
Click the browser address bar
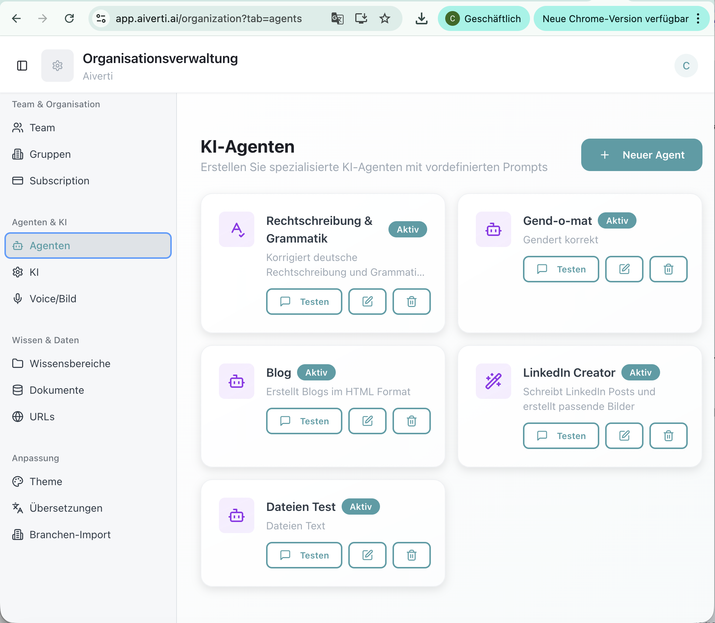tap(208, 18)
